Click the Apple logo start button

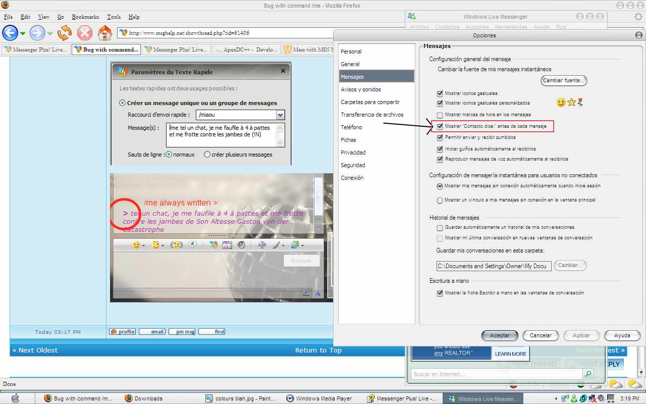15,398
